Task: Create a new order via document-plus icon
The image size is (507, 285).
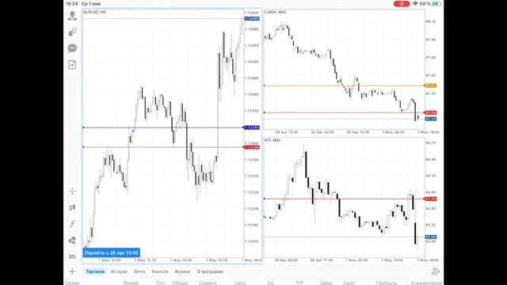Action: (x=72, y=65)
